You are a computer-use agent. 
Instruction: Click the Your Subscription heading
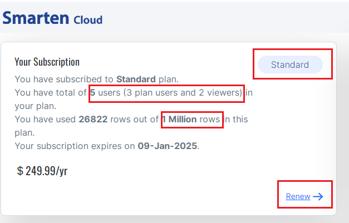(x=47, y=62)
